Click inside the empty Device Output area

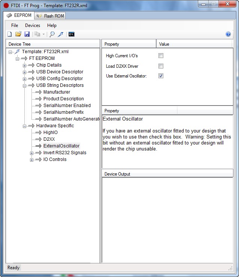click(167, 220)
